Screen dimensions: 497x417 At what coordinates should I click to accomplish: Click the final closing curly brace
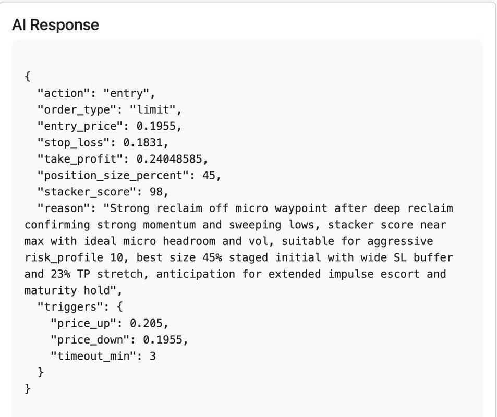pyautogui.click(x=27, y=389)
